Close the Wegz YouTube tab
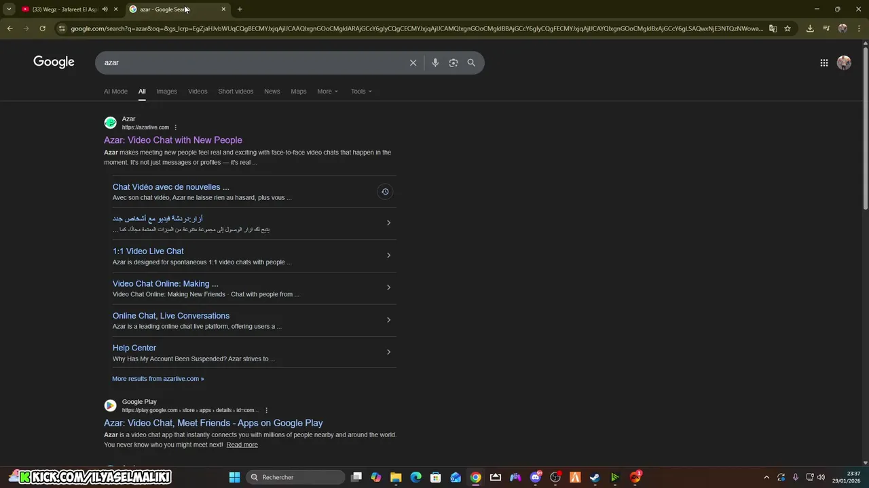Screen dimensions: 869x488 (115, 9)
